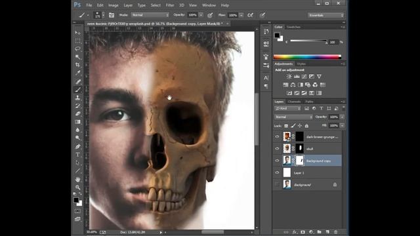The width and height of the screenshot is (420, 236).
Task: Select the Brush tool in toolbox
Action: coord(77,90)
